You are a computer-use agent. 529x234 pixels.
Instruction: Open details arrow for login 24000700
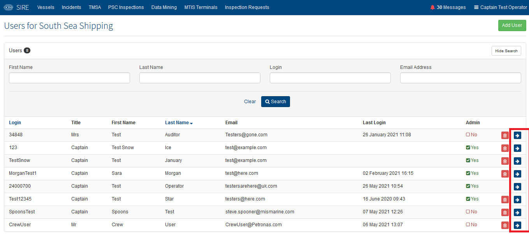tap(517, 186)
